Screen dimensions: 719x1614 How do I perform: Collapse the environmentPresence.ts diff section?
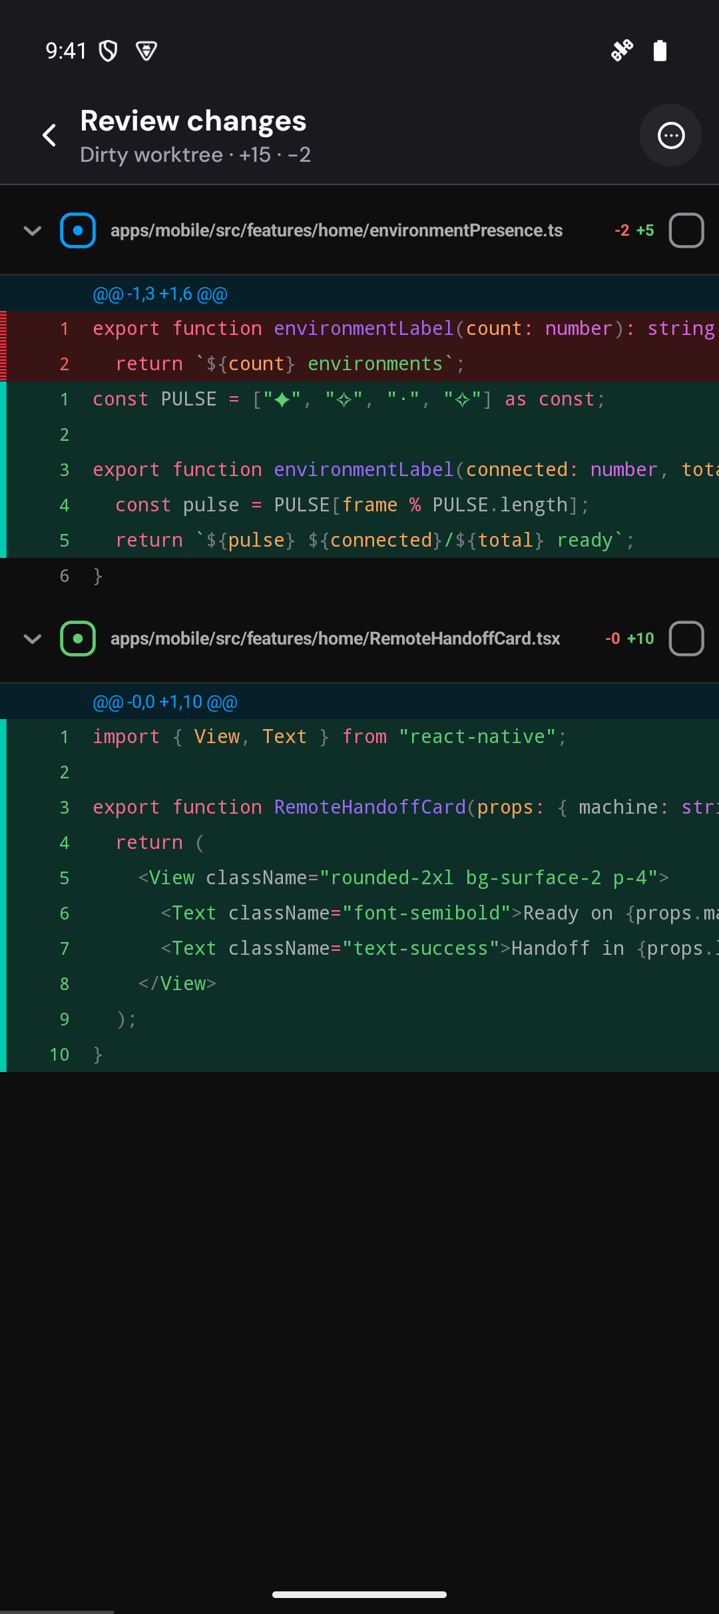click(33, 230)
